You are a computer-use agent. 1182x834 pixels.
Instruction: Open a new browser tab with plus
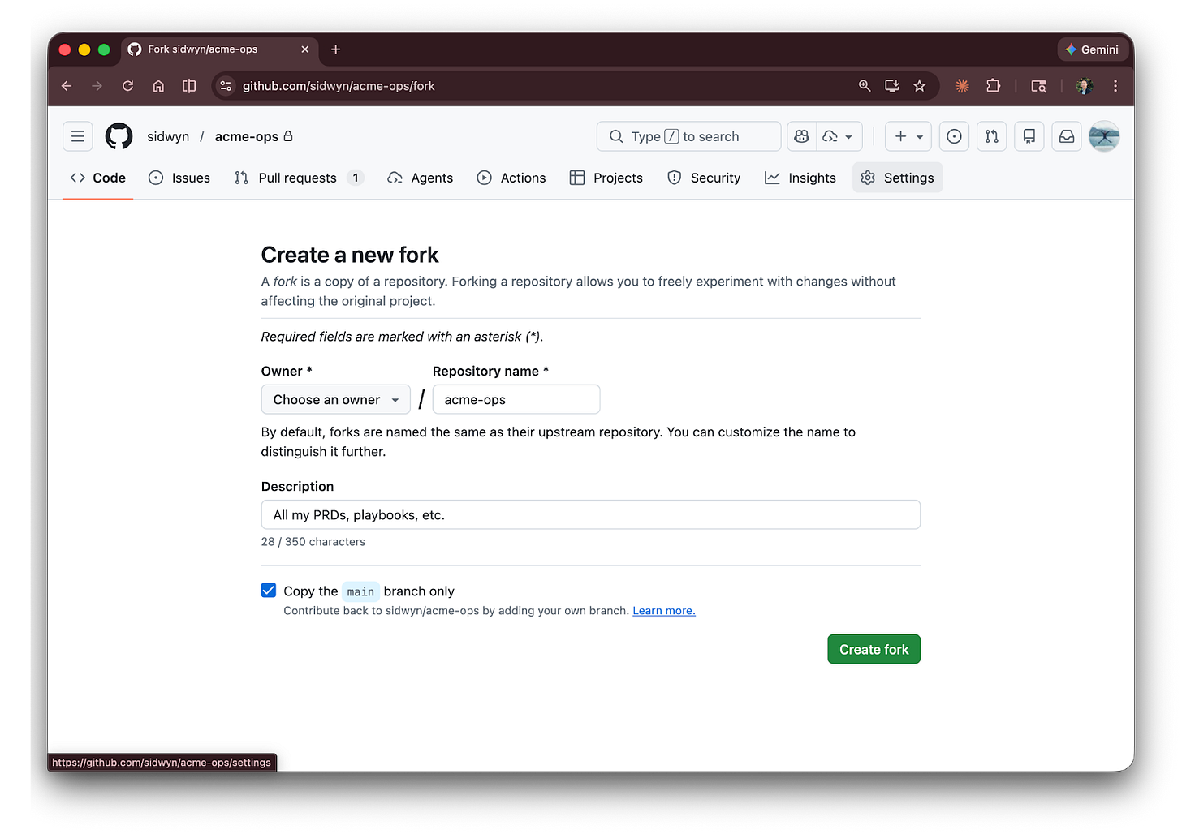pyautogui.click(x=335, y=49)
